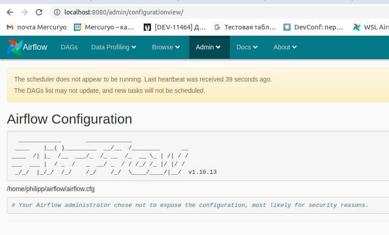Image resolution: width=389 pixels, height=235 pixels.
Task: Click the version text 'v1.10.13'
Action: [203, 172]
